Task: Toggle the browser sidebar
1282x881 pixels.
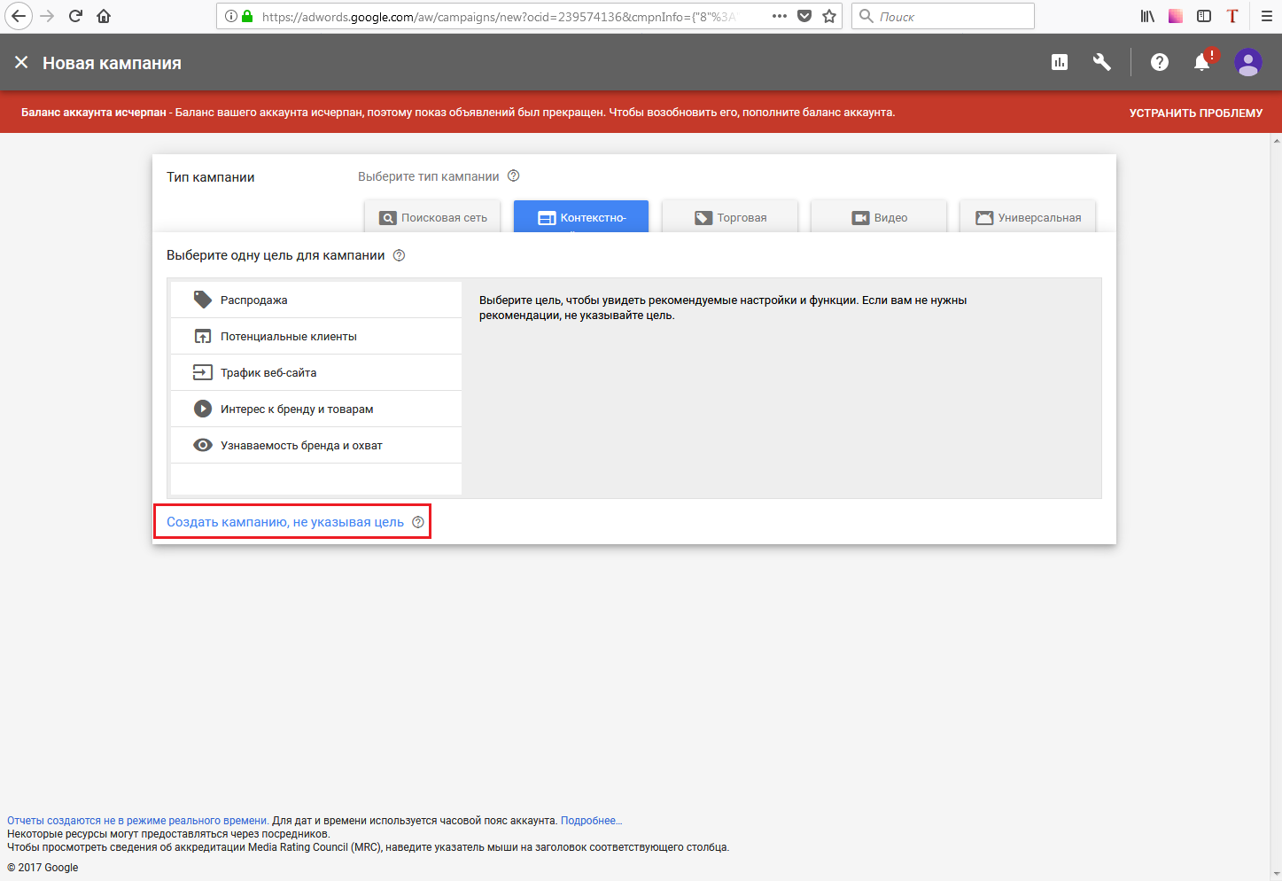Action: click(x=1204, y=16)
